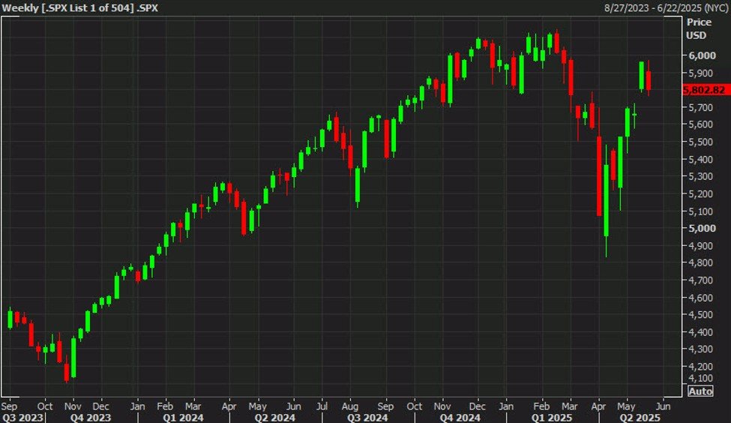Select the red 5,802.82 last price tag
731x423 pixels.
click(704, 90)
